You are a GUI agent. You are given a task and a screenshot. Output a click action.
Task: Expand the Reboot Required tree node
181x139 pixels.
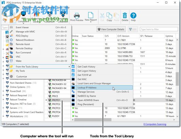[x=3, y=95]
